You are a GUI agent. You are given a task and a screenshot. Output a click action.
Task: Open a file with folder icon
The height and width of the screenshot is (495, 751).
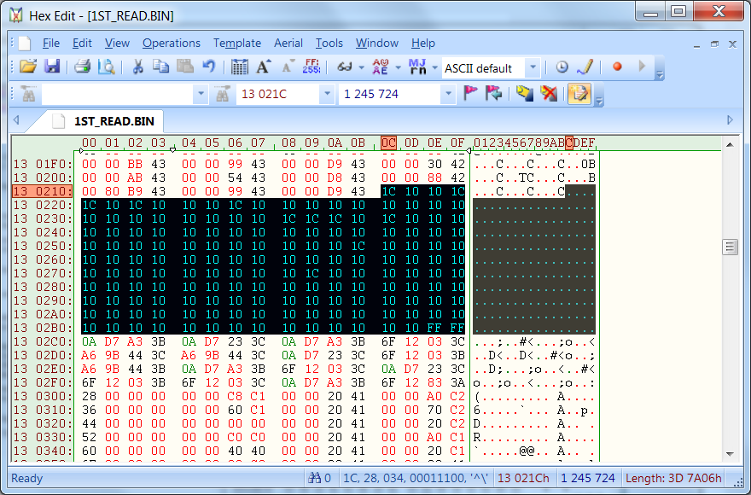click(x=28, y=67)
